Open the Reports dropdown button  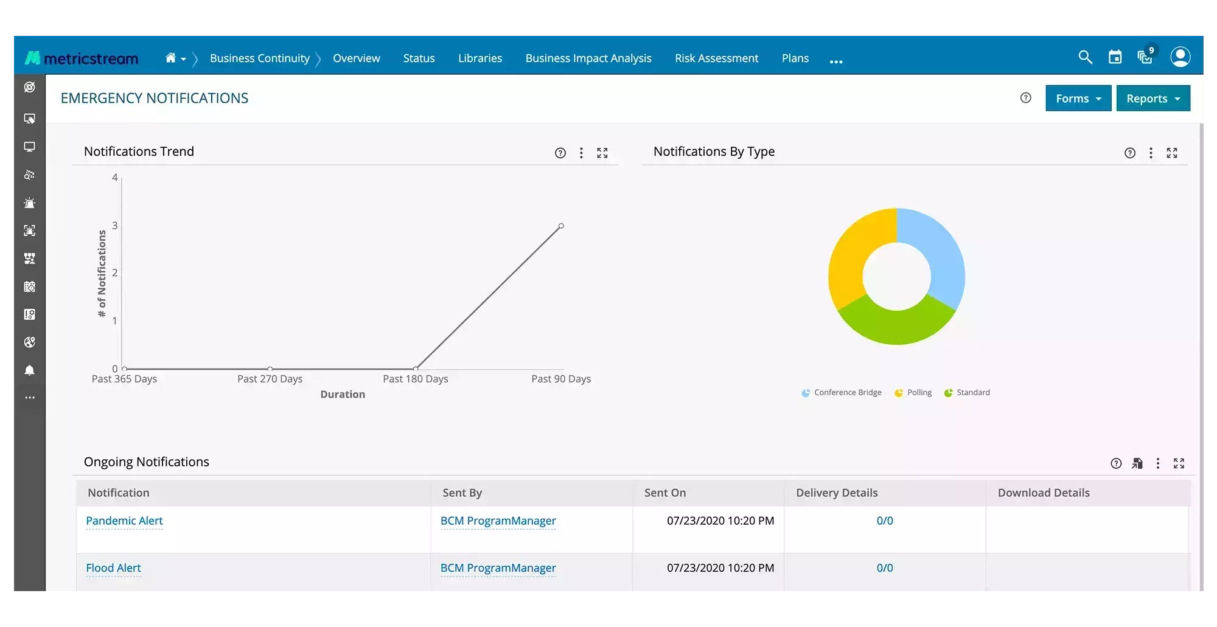(x=1153, y=99)
